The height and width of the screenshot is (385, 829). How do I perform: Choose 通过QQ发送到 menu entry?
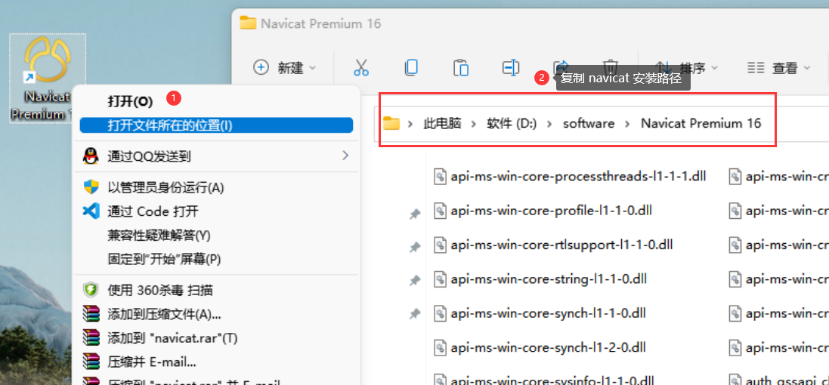coord(216,156)
